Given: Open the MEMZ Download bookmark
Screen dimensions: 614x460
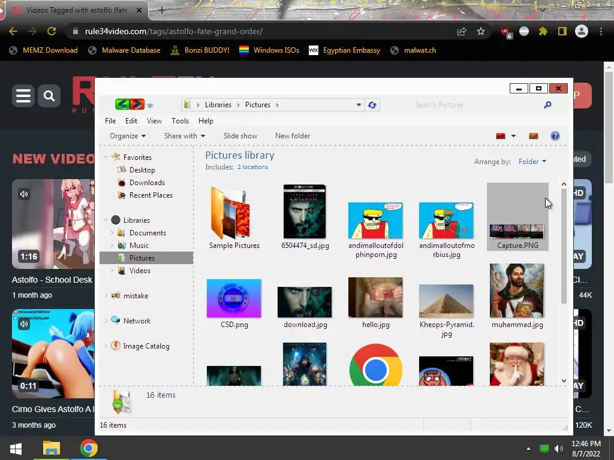Looking at the screenshot, I should [x=43, y=50].
